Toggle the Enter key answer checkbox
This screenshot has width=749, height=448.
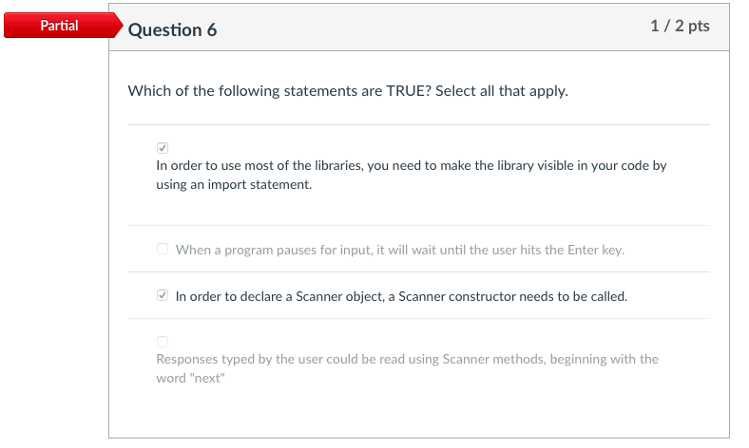163,250
